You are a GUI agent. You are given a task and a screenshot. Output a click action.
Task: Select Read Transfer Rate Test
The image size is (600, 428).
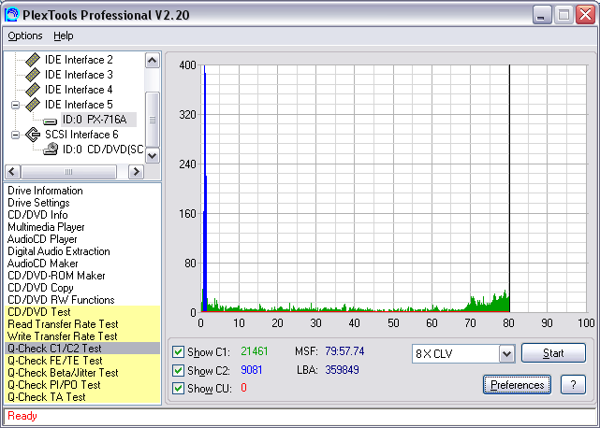tap(82, 324)
